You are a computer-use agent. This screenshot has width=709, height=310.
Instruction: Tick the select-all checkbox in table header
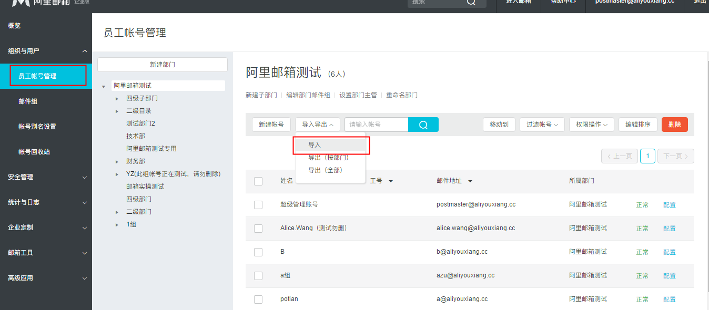pos(258,181)
